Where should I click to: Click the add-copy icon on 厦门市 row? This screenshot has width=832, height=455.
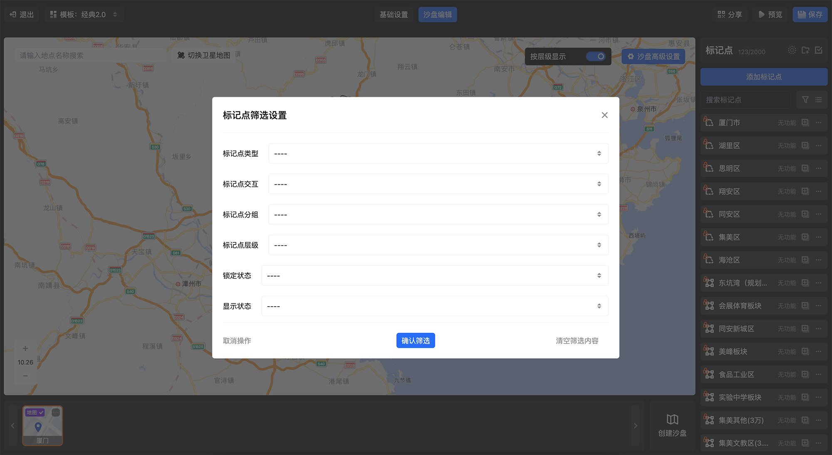click(x=805, y=123)
